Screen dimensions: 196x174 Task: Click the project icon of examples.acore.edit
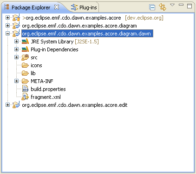16,105
